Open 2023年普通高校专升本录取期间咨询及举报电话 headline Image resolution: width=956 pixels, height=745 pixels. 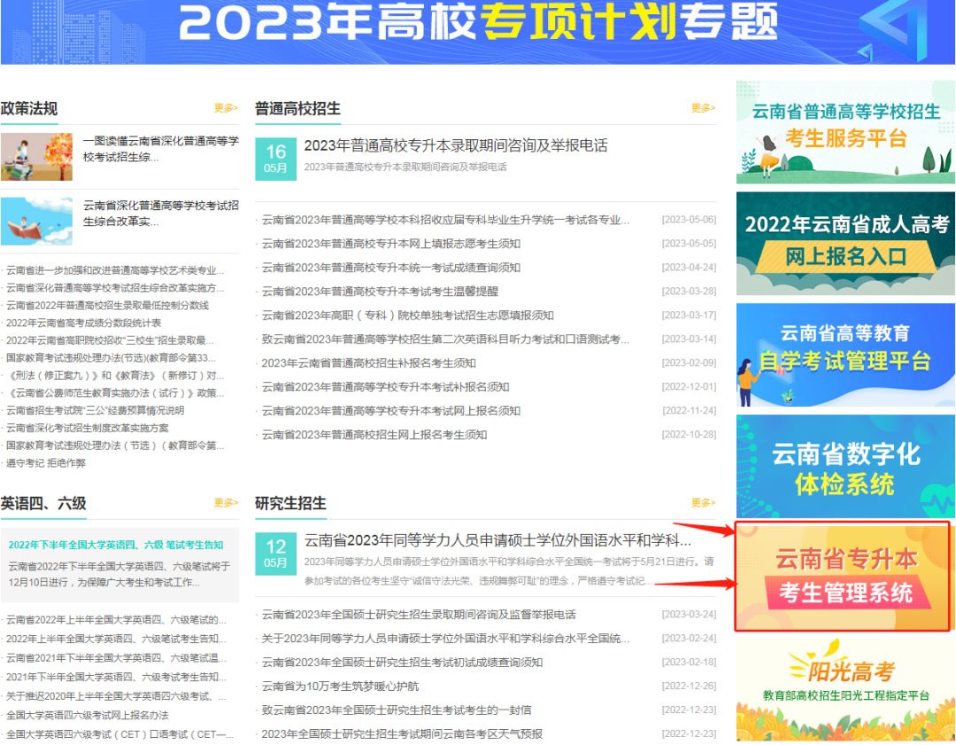[455, 145]
